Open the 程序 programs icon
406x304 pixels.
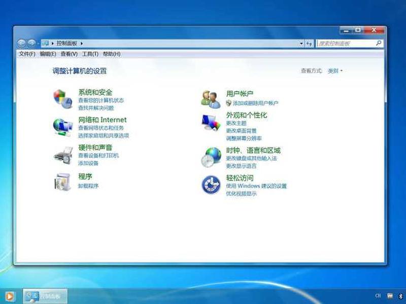point(63,182)
